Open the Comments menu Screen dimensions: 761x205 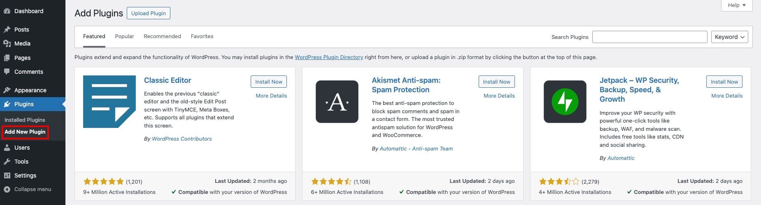coord(33,72)
